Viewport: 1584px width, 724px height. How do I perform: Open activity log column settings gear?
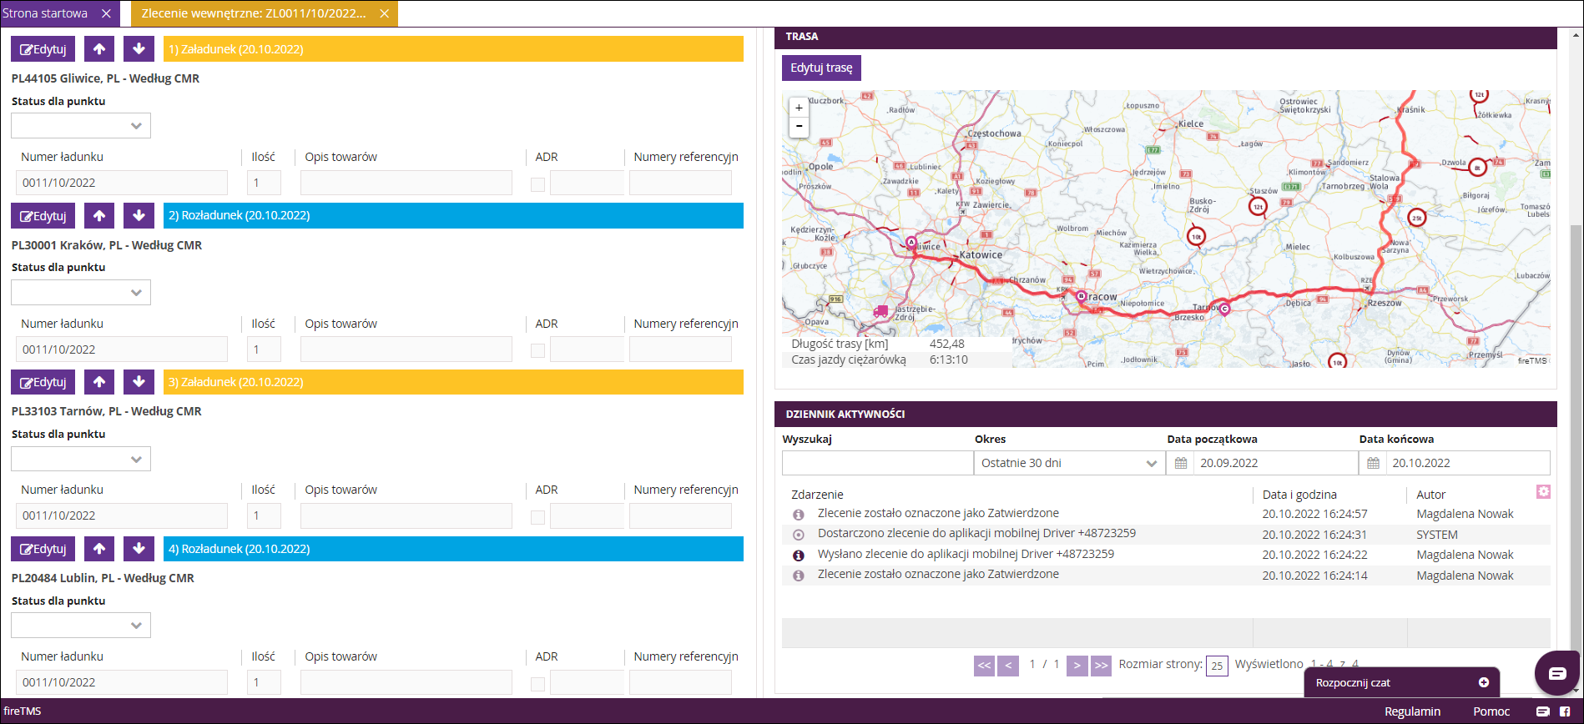pyautogui.click(x=1543, y=492)
